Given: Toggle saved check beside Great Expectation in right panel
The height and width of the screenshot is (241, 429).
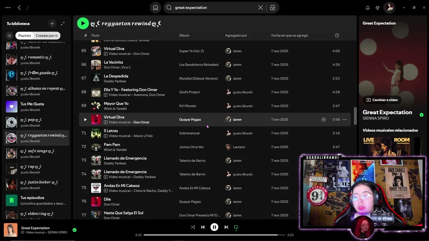Looking at the screenshot, I should click(x=421, y=115).
